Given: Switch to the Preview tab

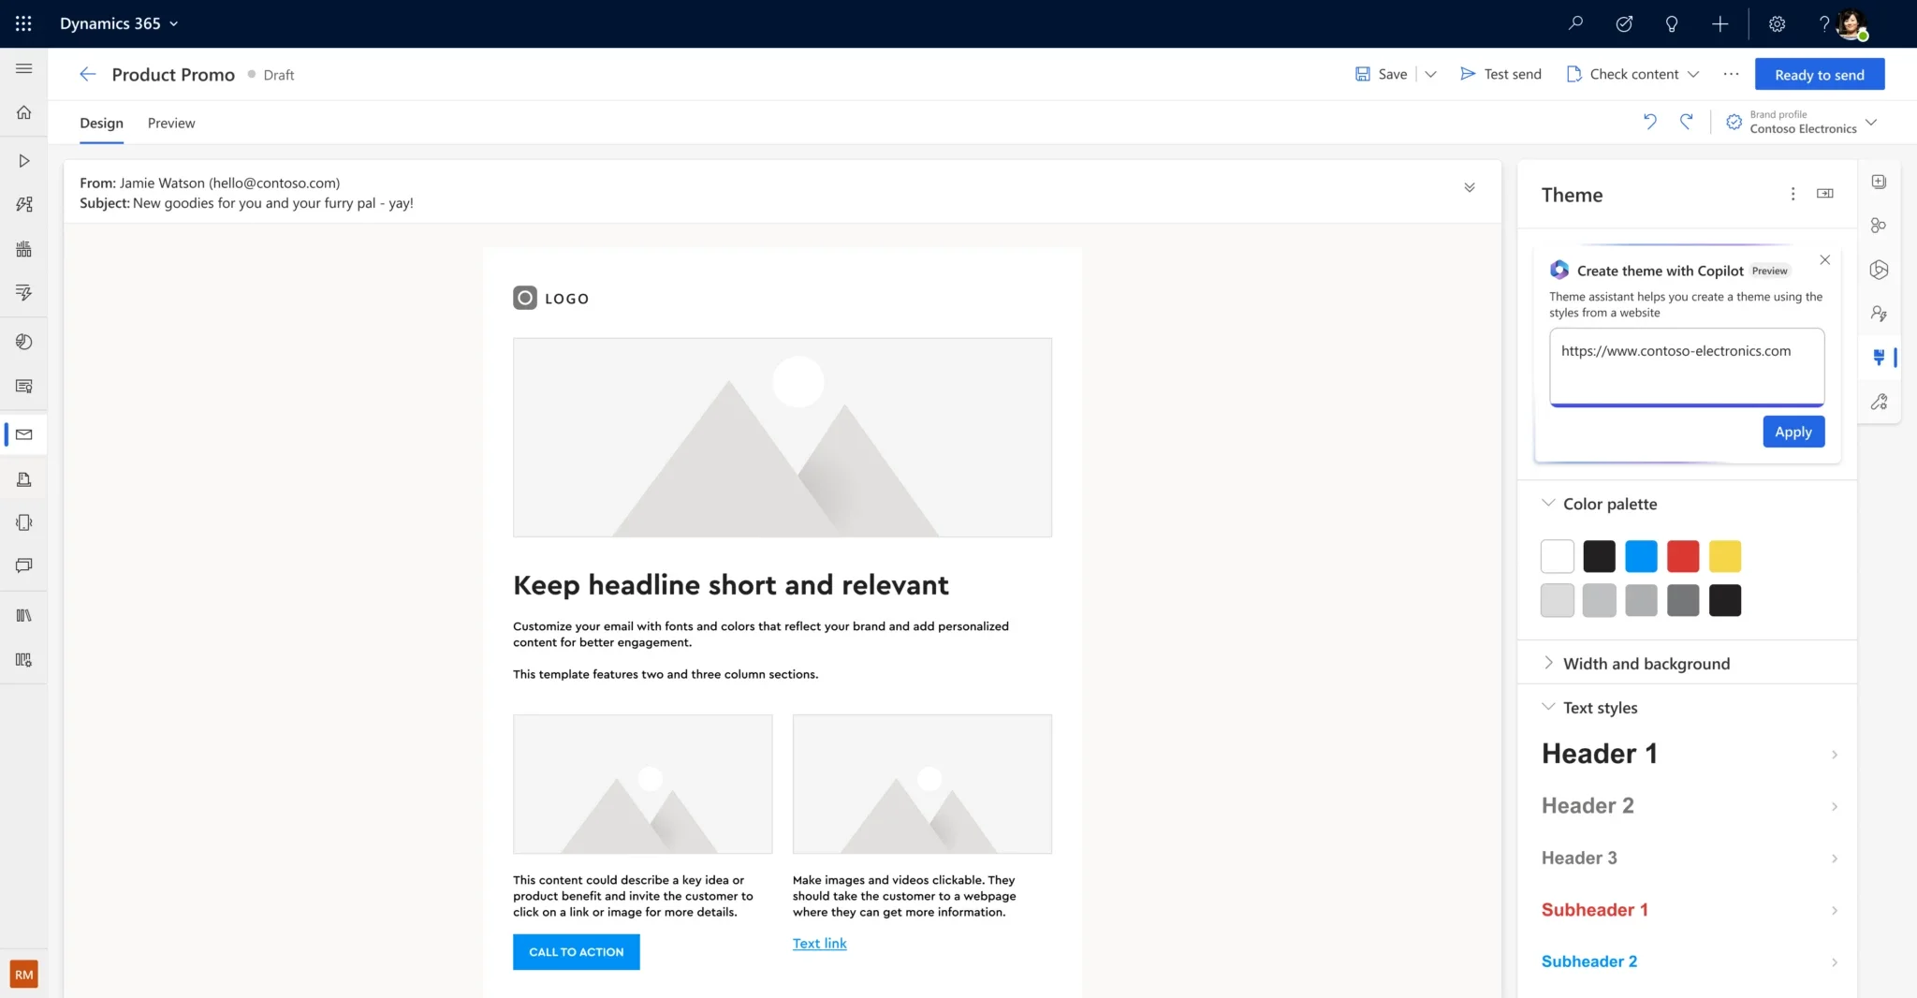Looking at the screenshot, I should click(171, 124).
